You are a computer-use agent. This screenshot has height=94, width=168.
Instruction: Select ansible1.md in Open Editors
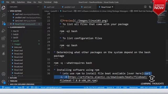[x=20, y=17]
